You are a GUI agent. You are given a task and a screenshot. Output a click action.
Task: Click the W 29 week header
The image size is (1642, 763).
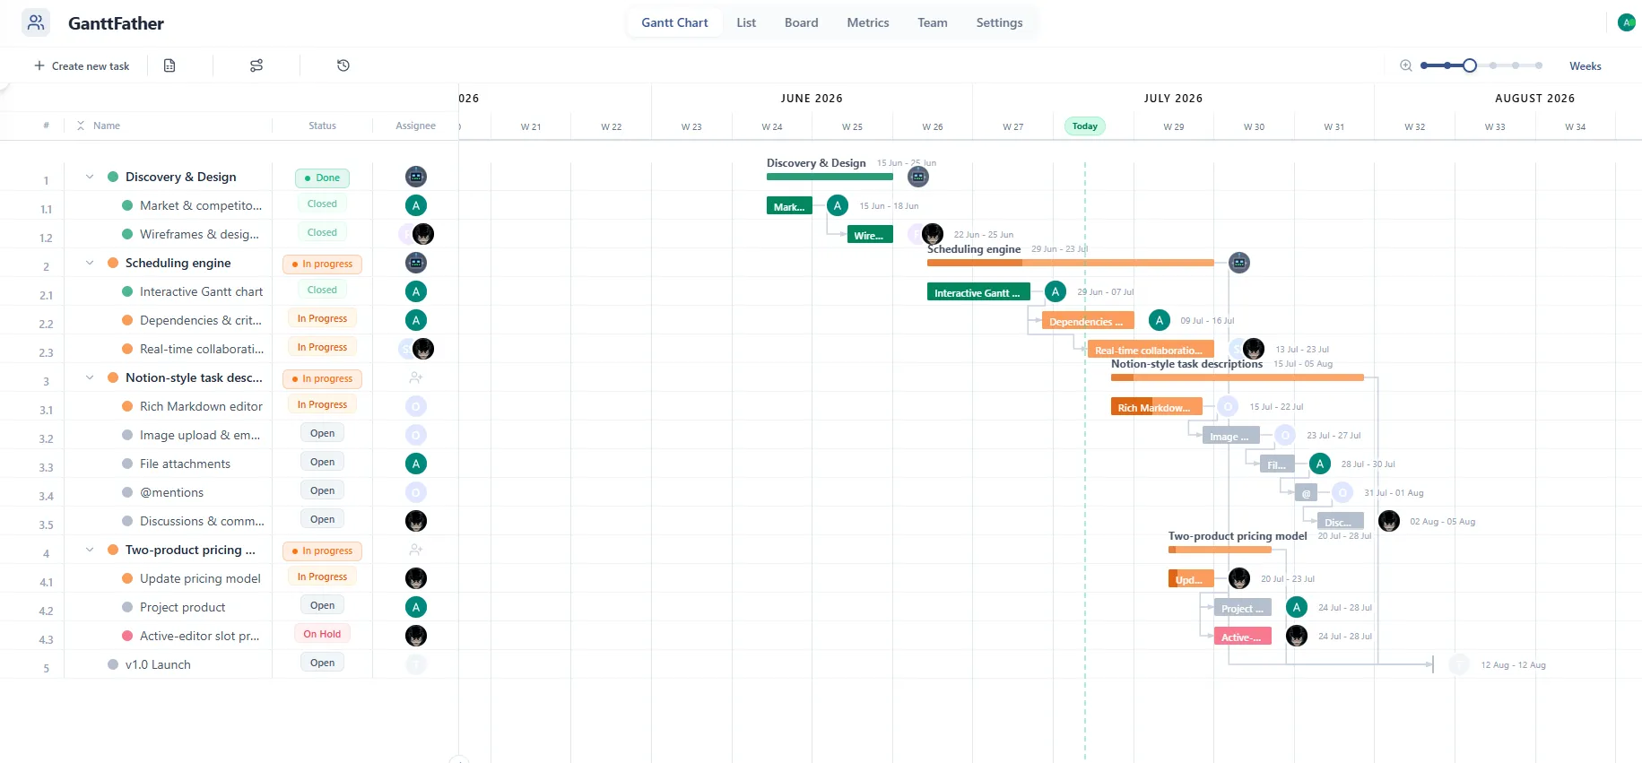(1173, 126)
